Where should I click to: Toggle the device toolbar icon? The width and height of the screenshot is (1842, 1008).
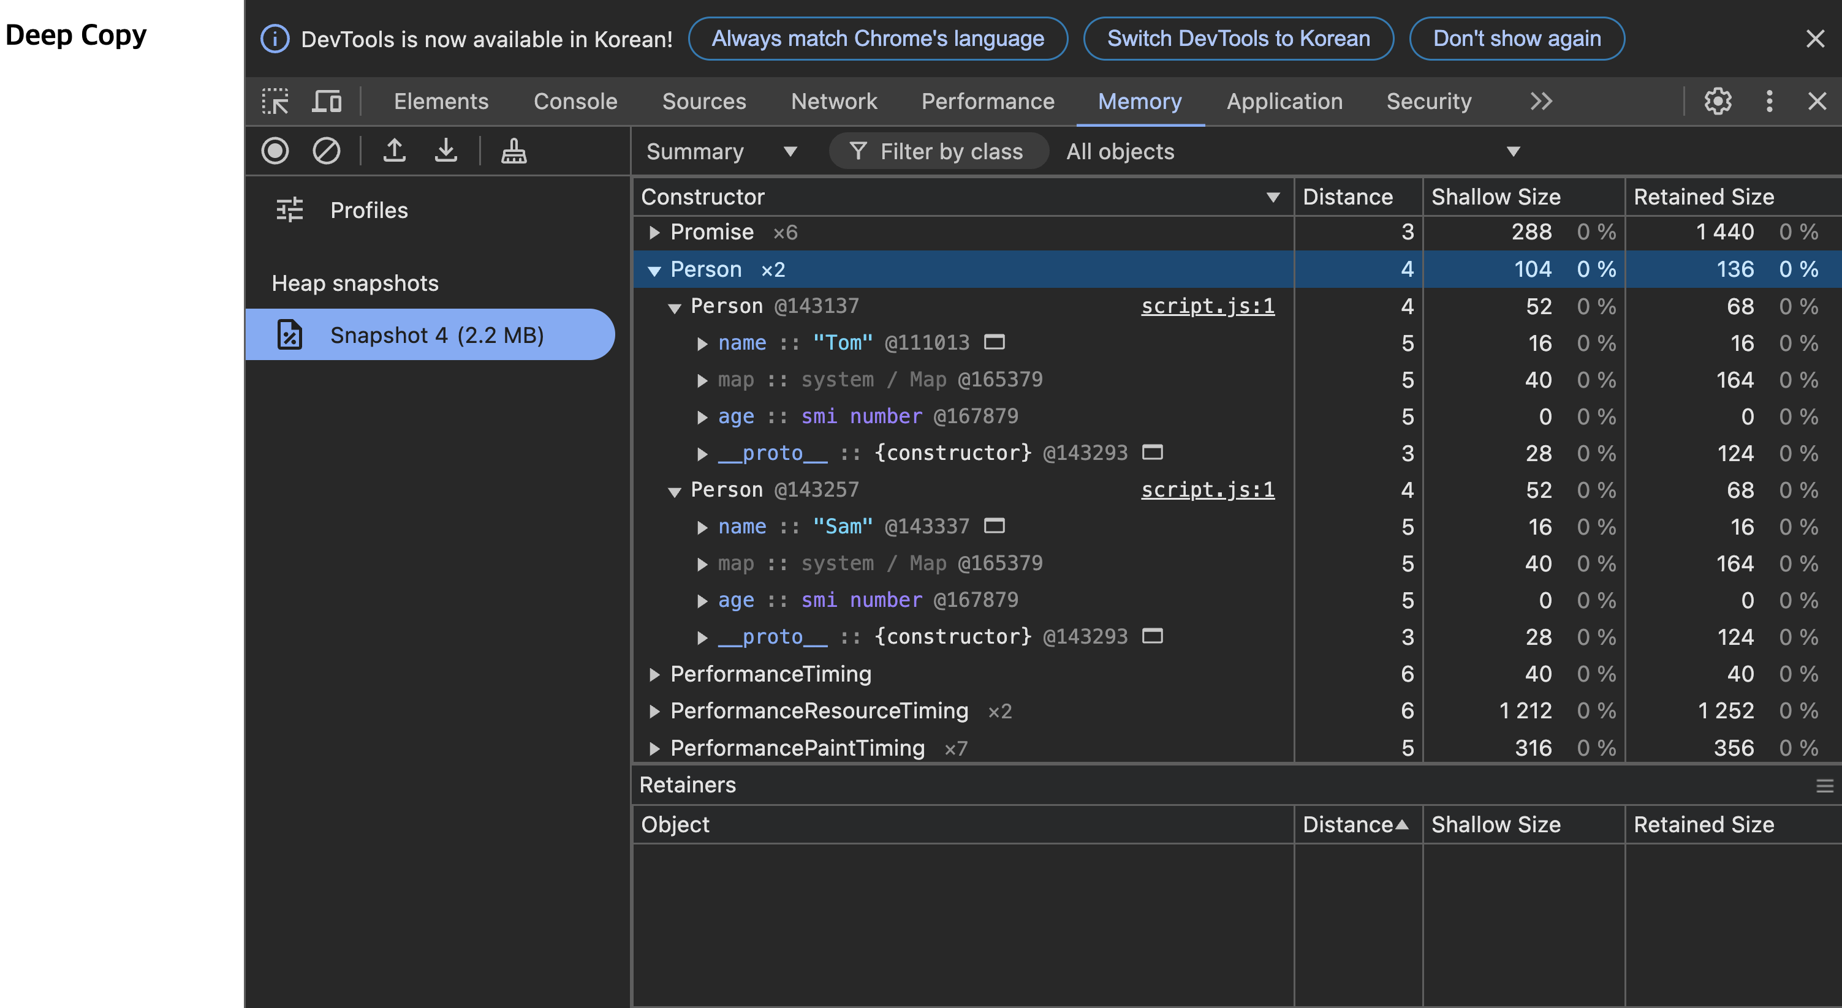pos(327,100)
